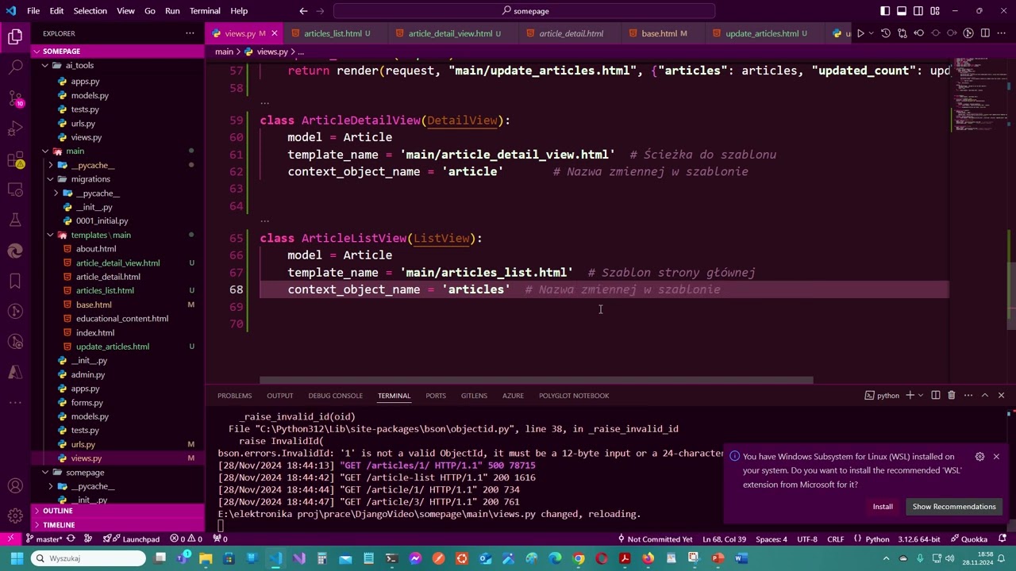Screen dimensions: 1016x571
Task: Split the editor to the right
Action: click(x=985, y=33)
